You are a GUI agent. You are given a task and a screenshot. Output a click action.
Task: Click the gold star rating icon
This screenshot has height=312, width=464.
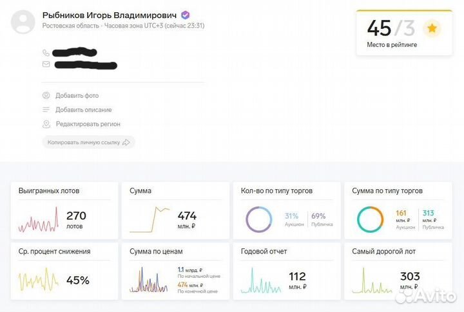click(432, 28)
